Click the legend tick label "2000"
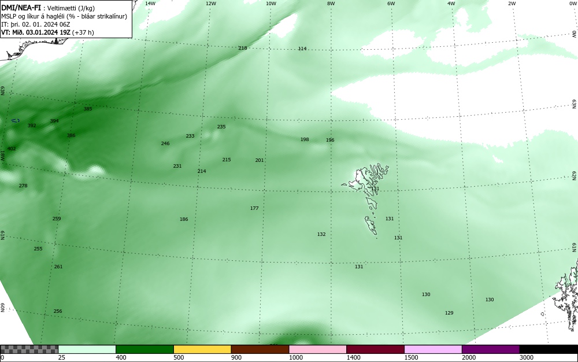 coord(469,357)
